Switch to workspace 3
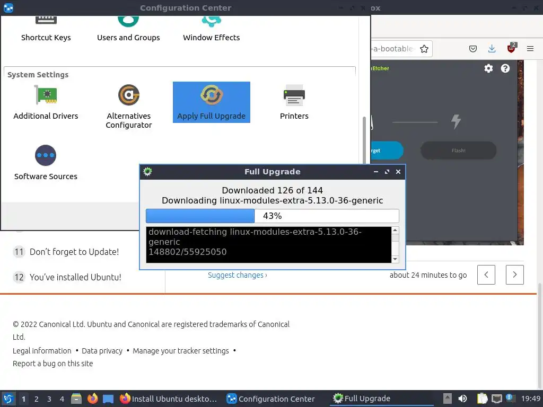 [49, 399]
